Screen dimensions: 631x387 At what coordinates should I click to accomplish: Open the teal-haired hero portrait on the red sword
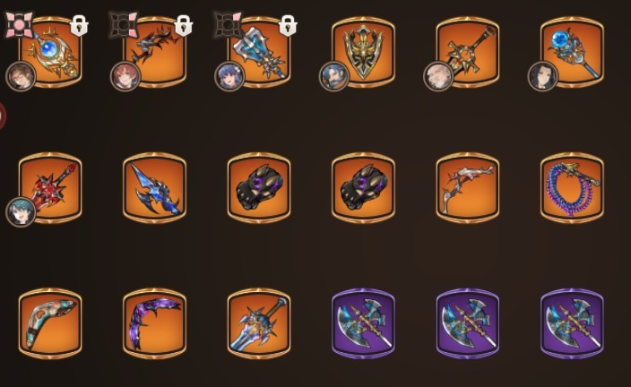21,212
